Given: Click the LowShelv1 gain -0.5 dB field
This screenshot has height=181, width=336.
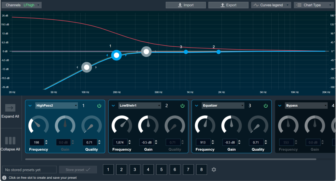Looking at the screenshot, I should (147, 142).
